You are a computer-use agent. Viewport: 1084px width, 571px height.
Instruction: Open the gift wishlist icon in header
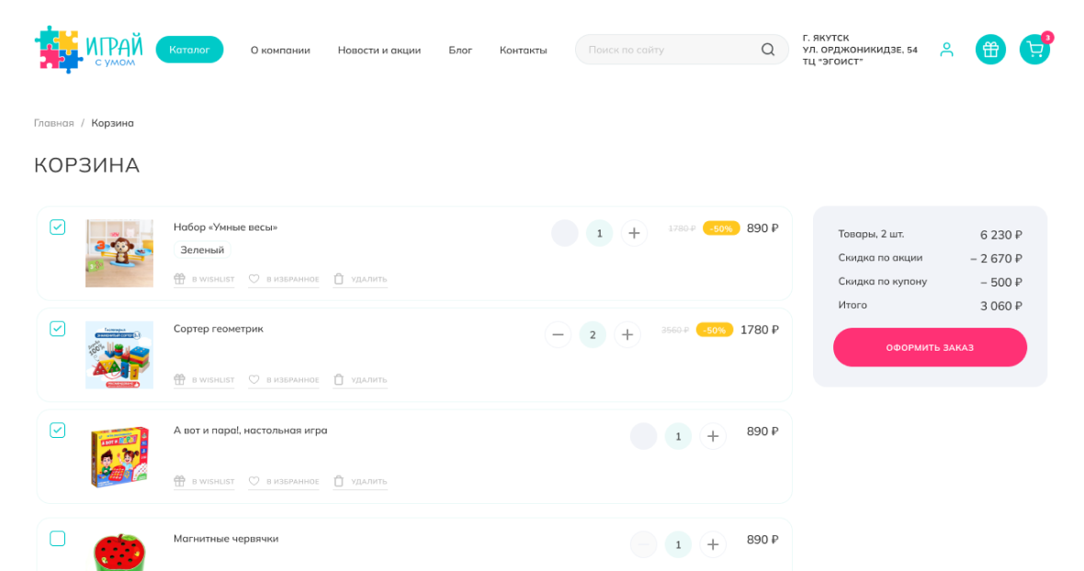click(990, 50)
